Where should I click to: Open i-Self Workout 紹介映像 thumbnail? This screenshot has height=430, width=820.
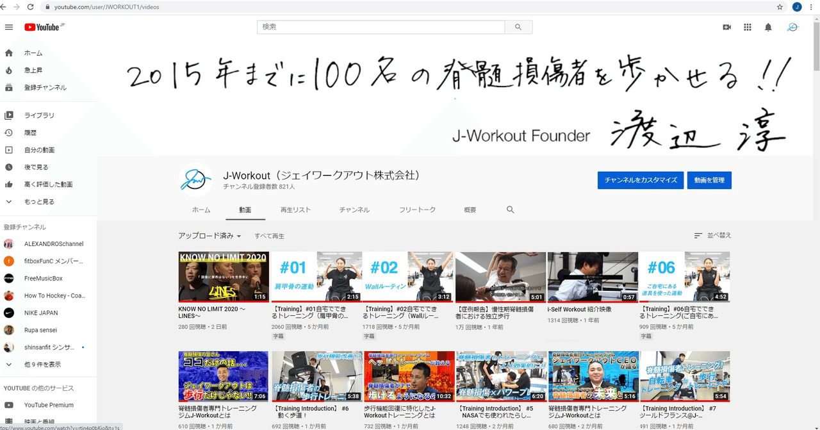pos(594,277)
